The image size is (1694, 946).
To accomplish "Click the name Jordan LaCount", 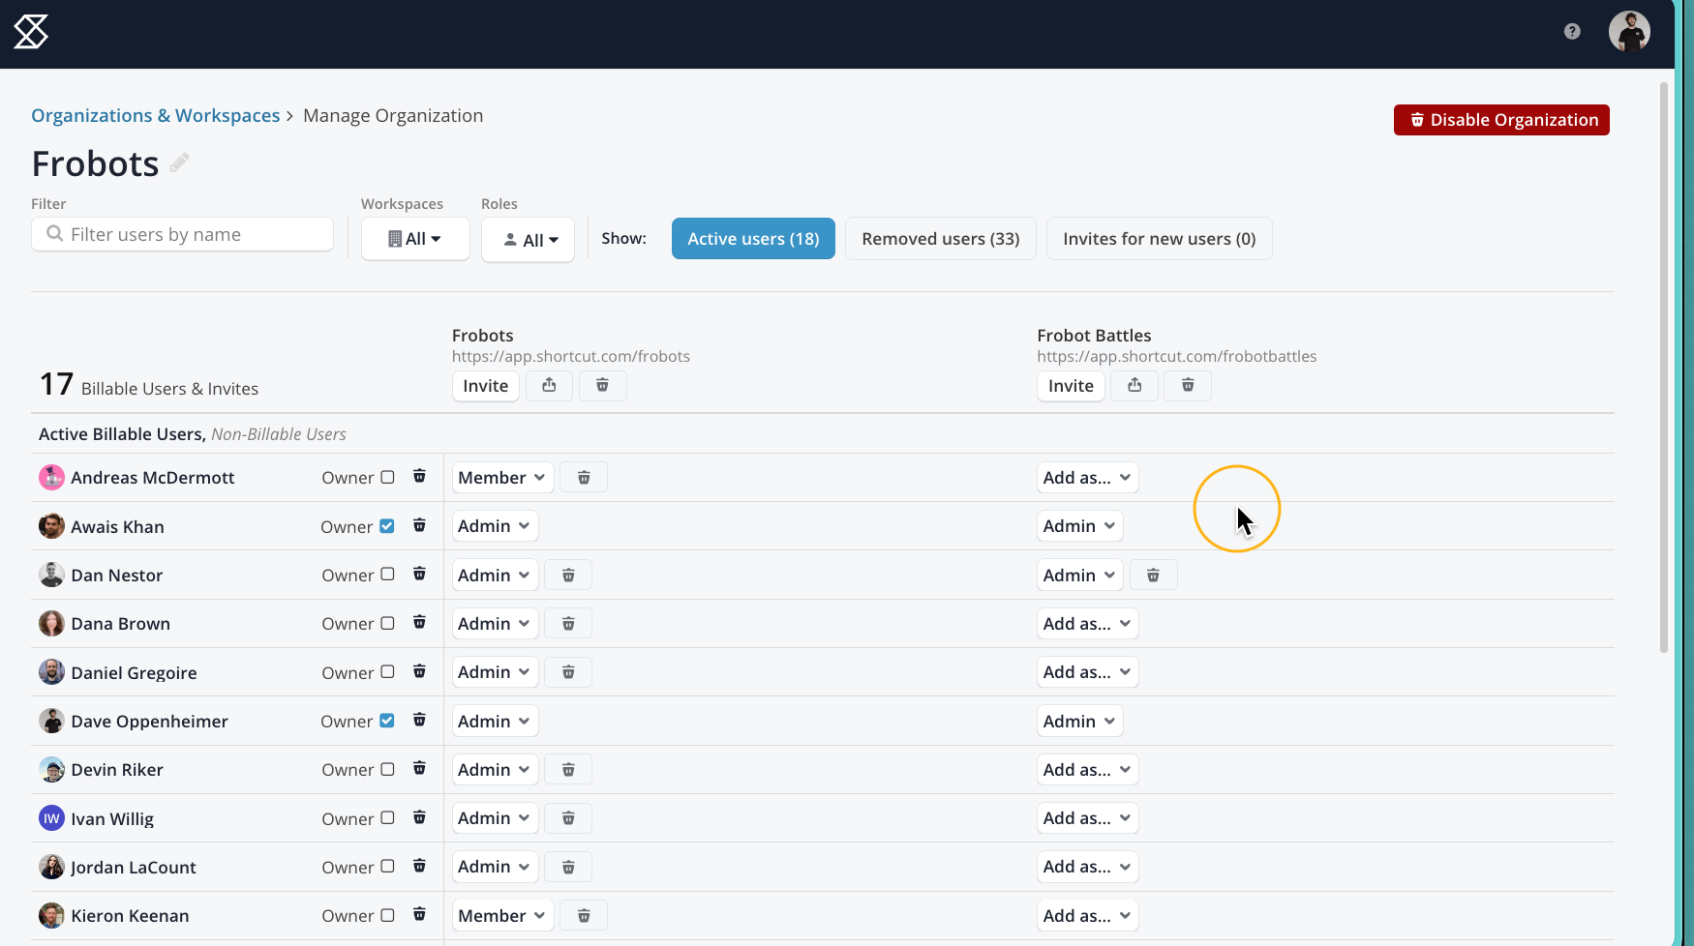I will pyautogui.click(x=134, y=868).
